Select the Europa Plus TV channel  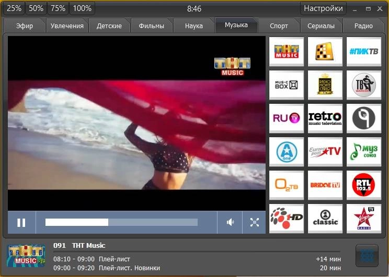(325, 152)
